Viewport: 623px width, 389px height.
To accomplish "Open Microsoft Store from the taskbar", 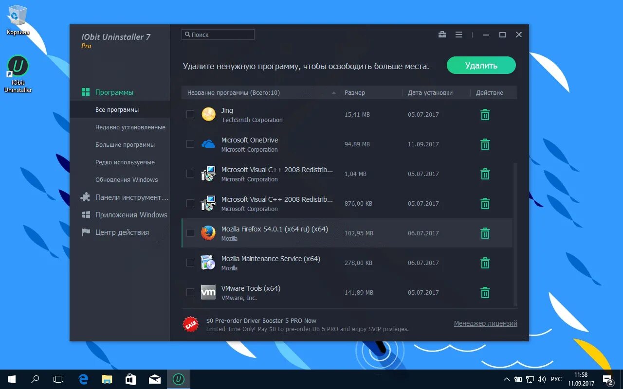I will click(131, 379).
